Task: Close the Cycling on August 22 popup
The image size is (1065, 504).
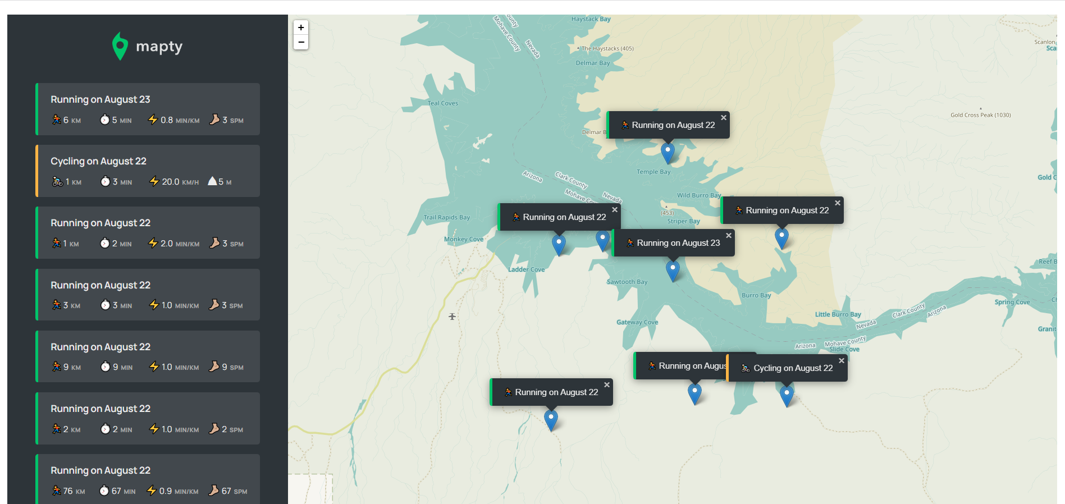Action: coord(841,361)
